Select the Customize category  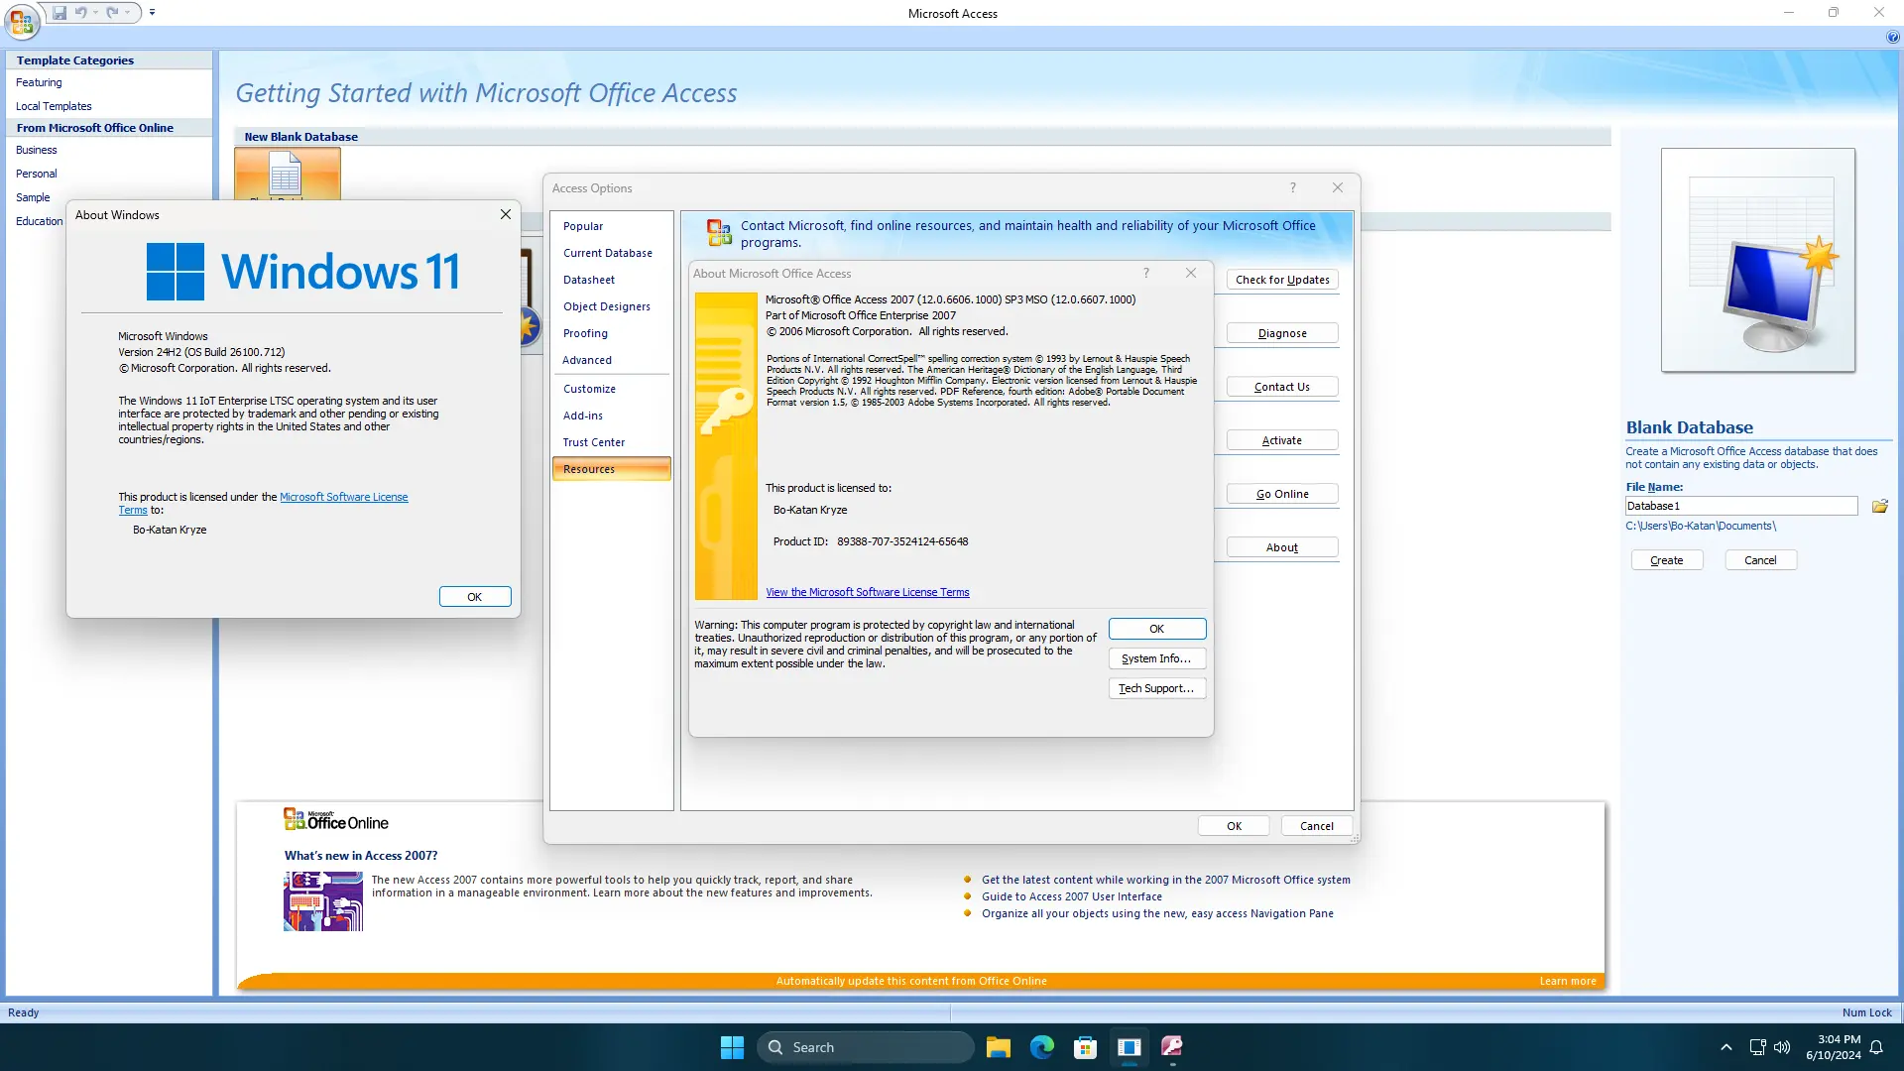coord(611,389)
